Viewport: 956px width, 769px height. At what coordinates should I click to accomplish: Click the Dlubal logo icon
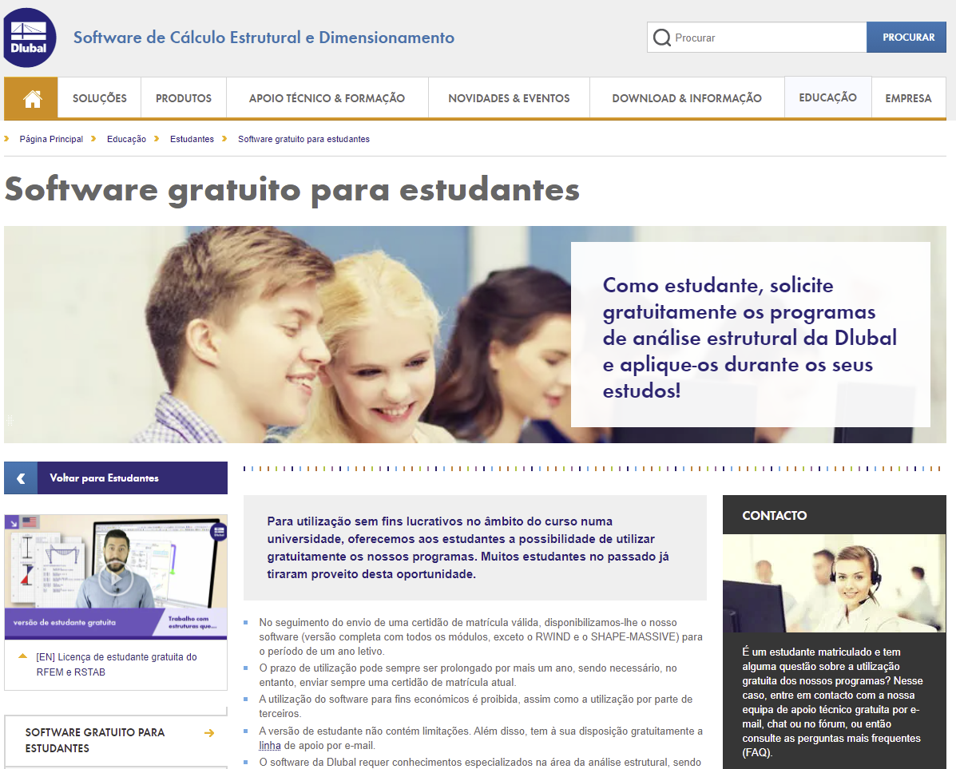pyautogui.click(x=28, y=36)
